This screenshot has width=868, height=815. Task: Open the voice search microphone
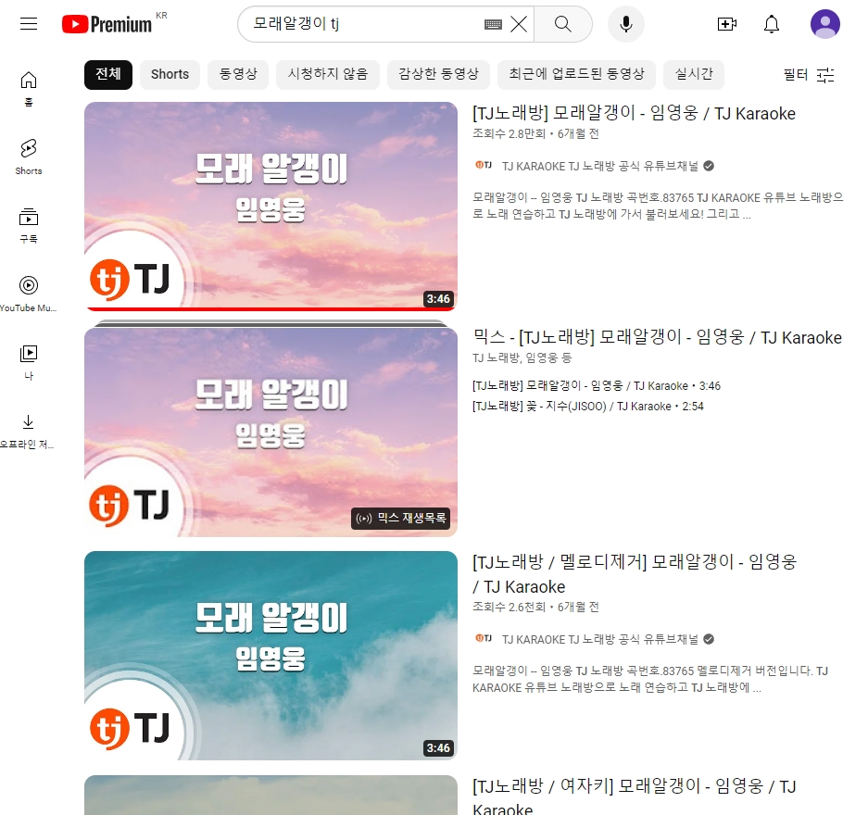point(626,24)
